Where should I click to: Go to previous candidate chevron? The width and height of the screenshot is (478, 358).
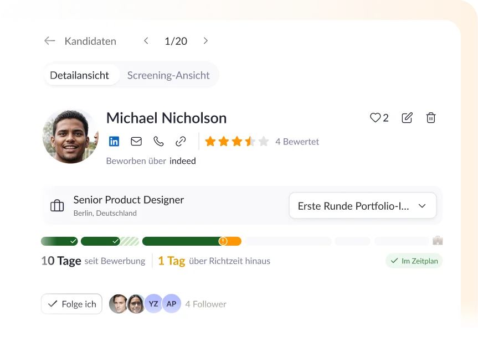146,41
